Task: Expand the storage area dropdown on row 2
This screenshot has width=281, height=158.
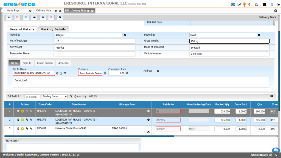Action: tap(148, 120)
